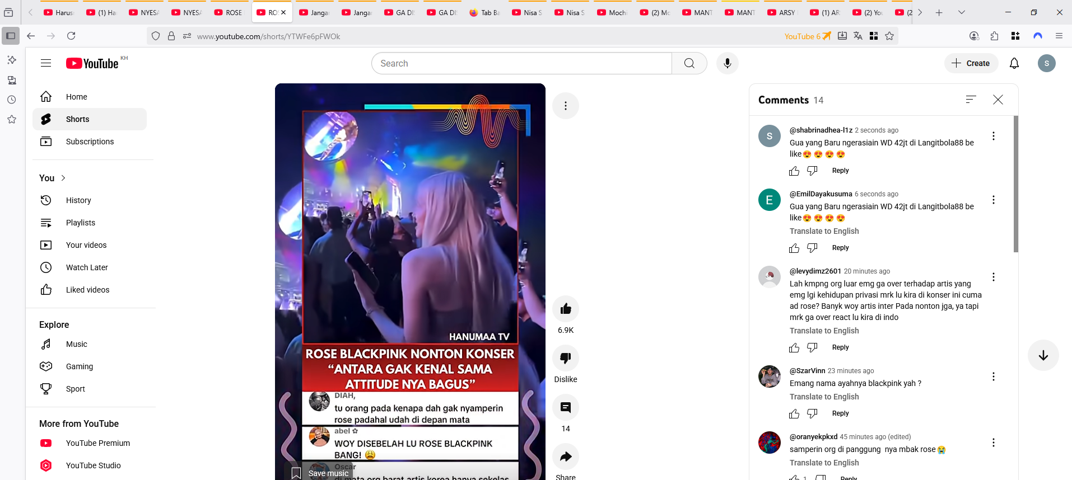
Task: Share this Short
Action: coord(566,457)
